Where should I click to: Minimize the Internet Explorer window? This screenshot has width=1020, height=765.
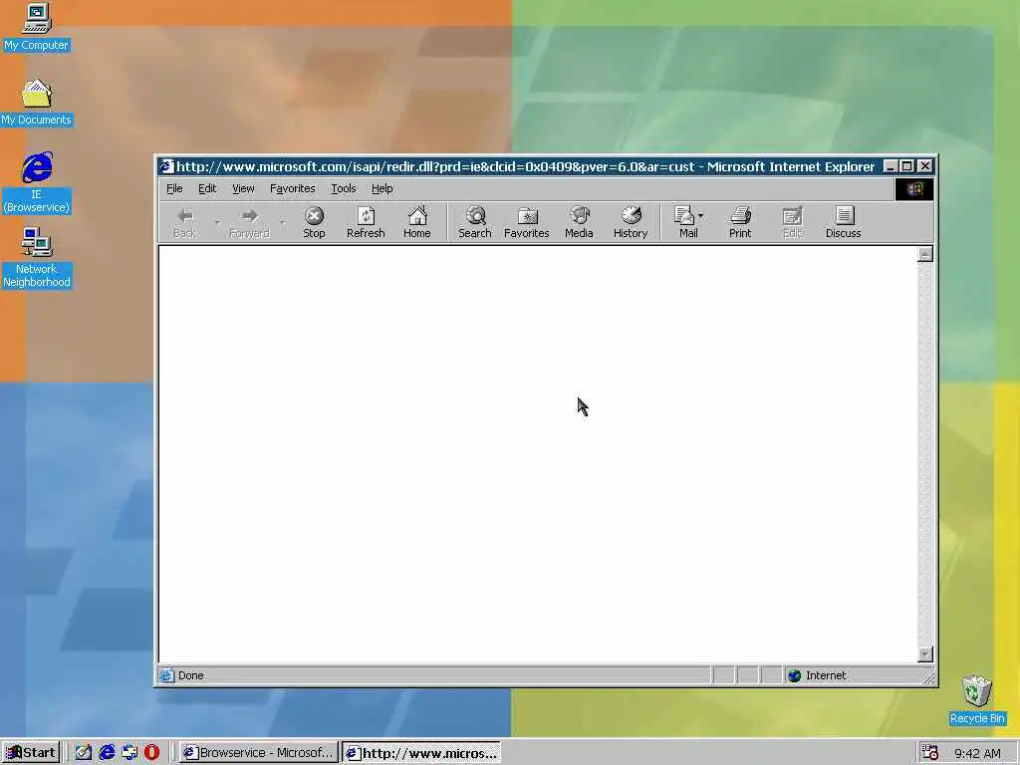[891, 166]
